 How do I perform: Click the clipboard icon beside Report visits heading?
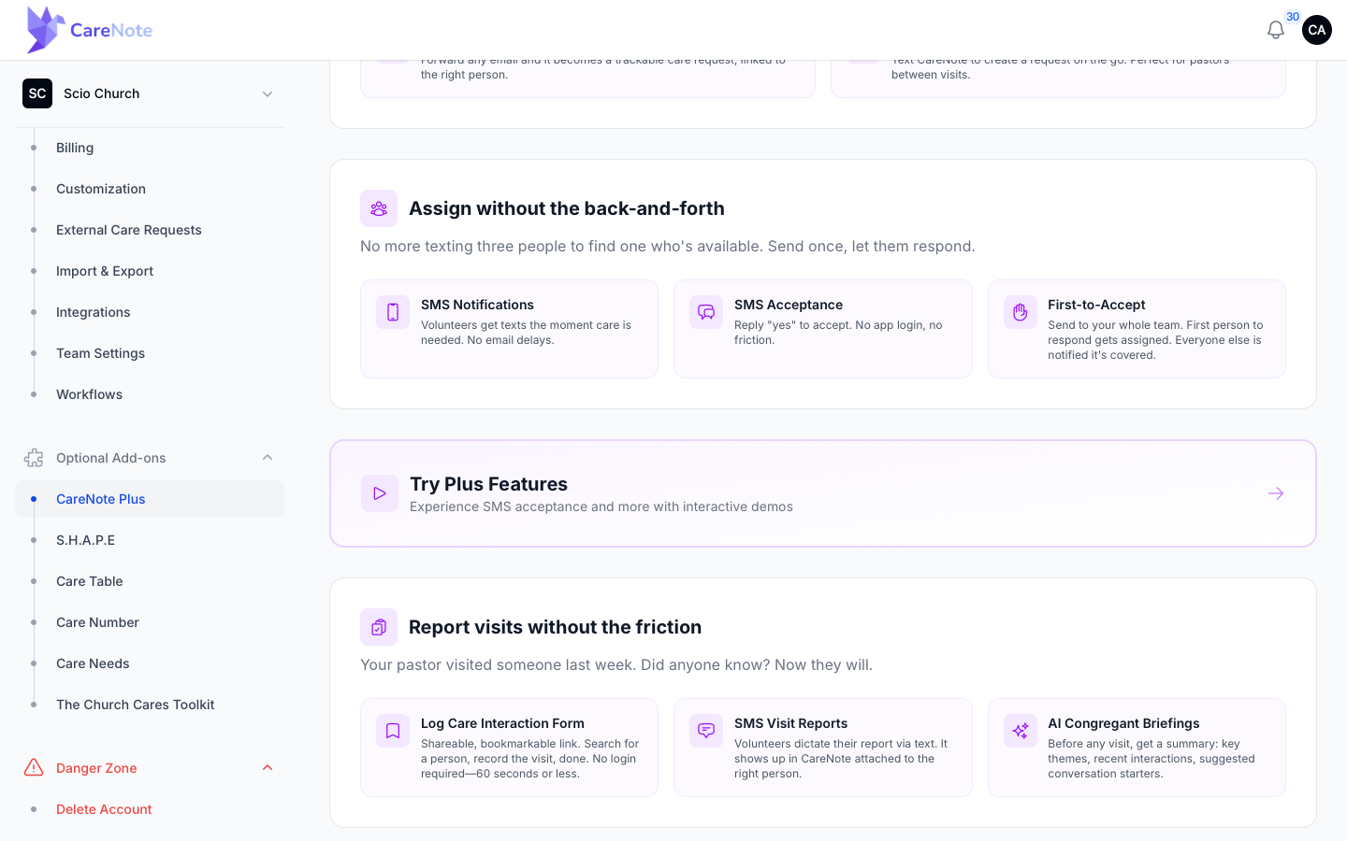[379, 627]
